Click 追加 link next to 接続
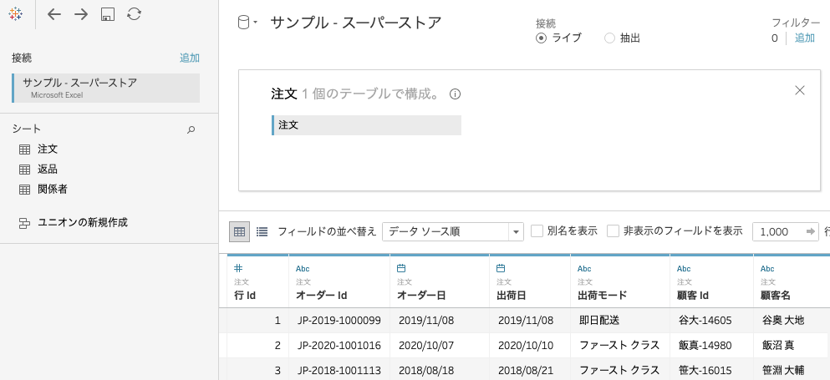This screenshot has height=380, width=830. [190, 58]
